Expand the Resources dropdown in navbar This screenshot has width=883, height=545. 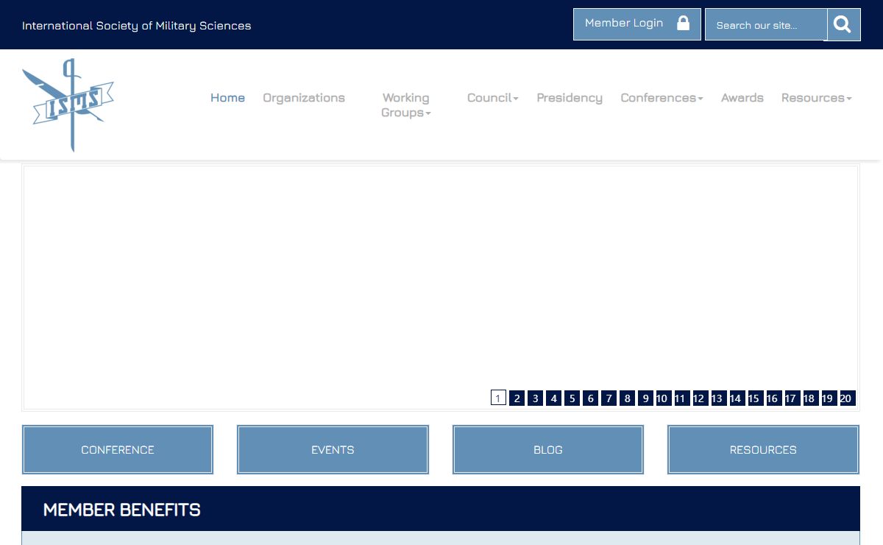pyautogui.click(x=817, y=98)
